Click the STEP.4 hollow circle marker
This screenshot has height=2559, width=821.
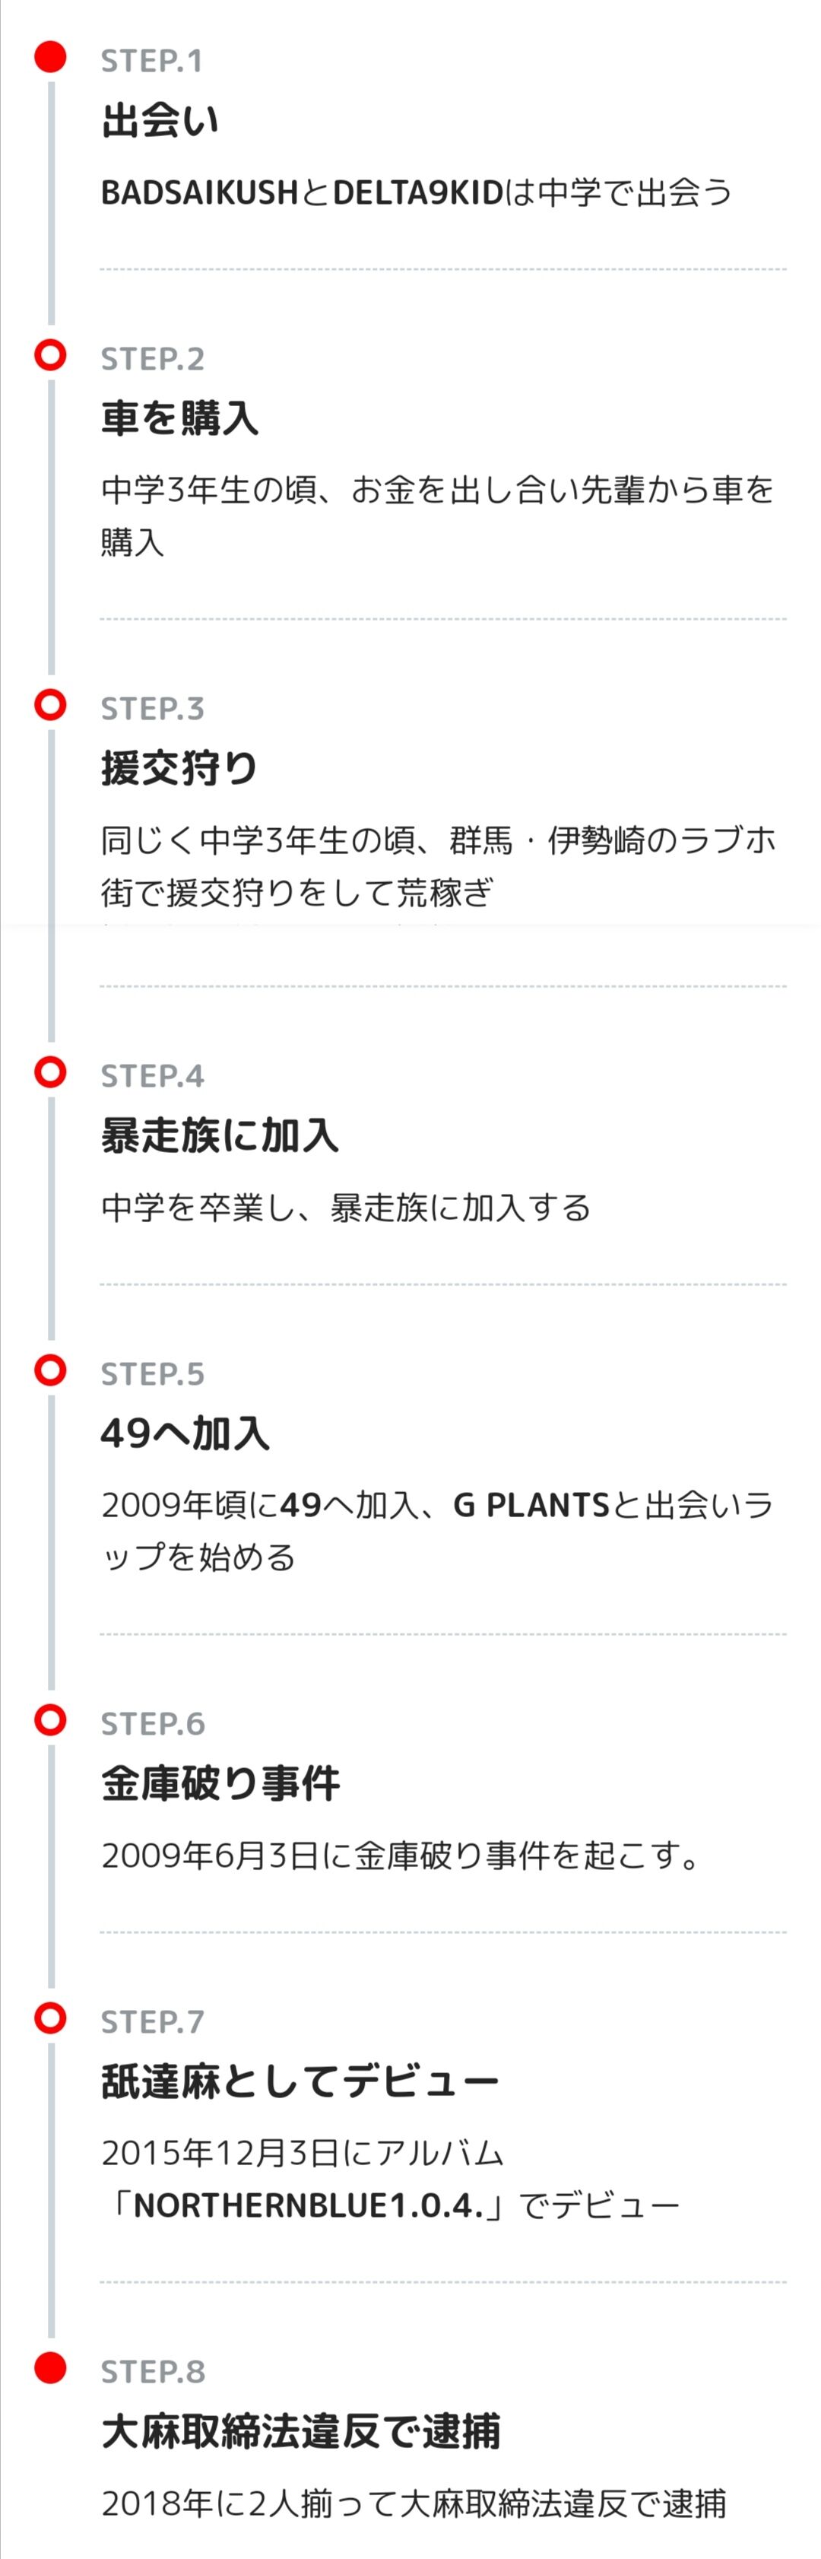tap(51, 1072)
